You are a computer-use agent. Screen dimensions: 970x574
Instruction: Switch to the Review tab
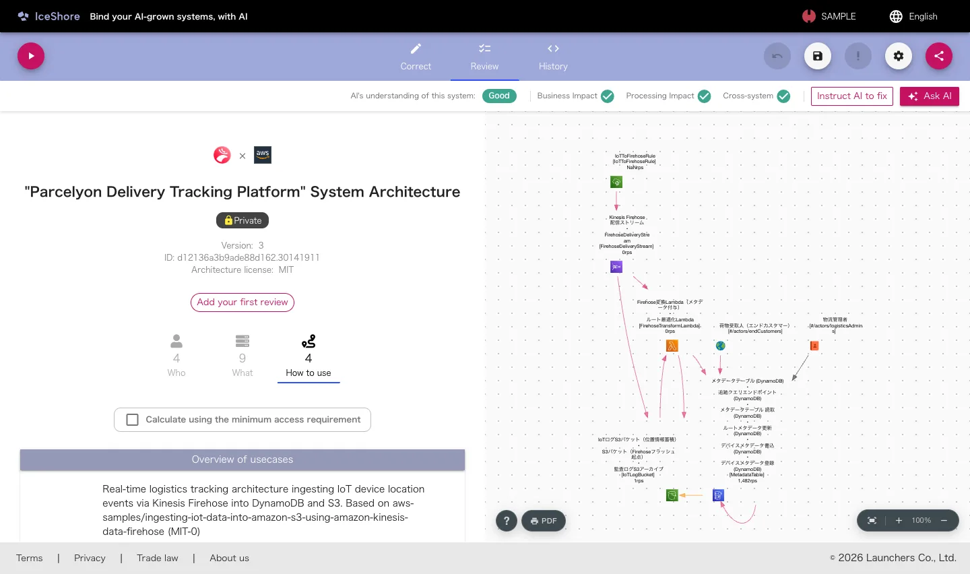tap(484, 57)
